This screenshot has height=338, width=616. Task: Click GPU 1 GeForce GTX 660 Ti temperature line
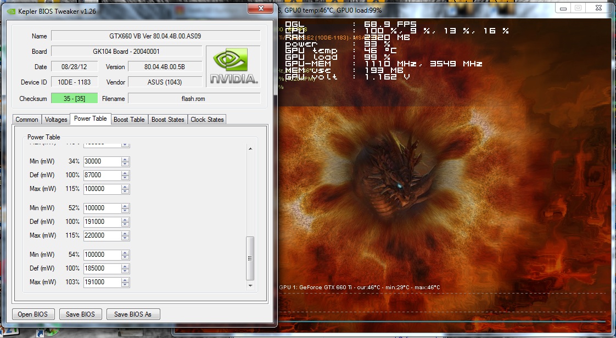coord(360,288)
